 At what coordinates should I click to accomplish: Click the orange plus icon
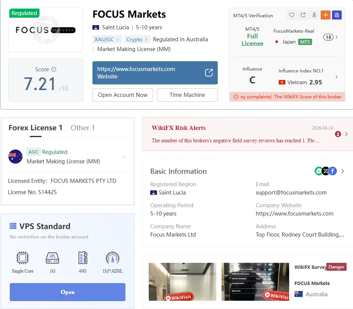325,15
